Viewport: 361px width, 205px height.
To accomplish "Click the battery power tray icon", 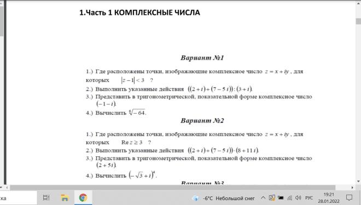I will click(x=281, y=198).
